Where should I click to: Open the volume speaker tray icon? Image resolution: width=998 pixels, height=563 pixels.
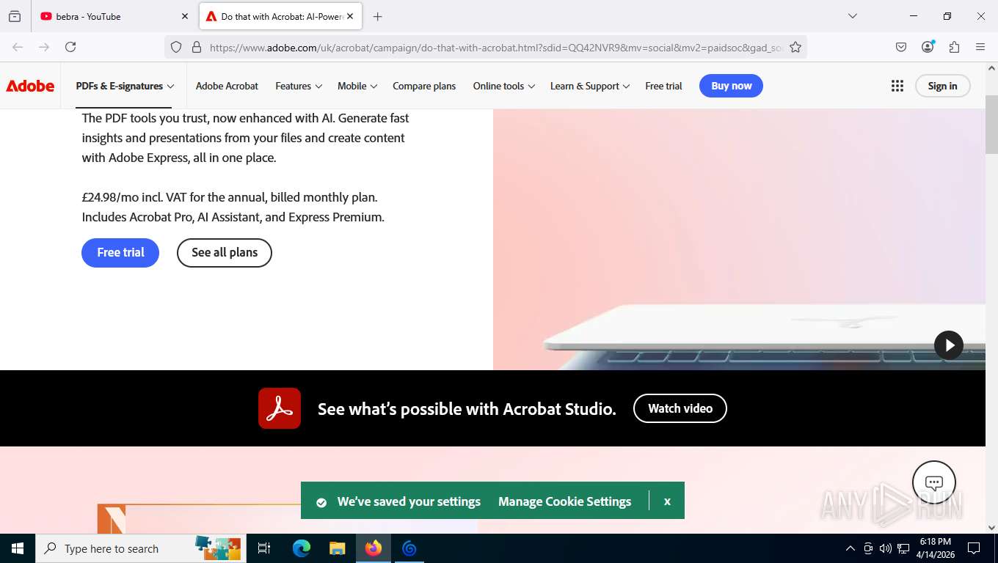886,548
